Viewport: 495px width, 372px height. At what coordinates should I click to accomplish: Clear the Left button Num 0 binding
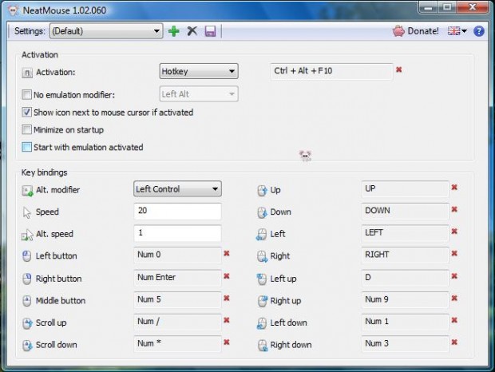coord(227,253)
